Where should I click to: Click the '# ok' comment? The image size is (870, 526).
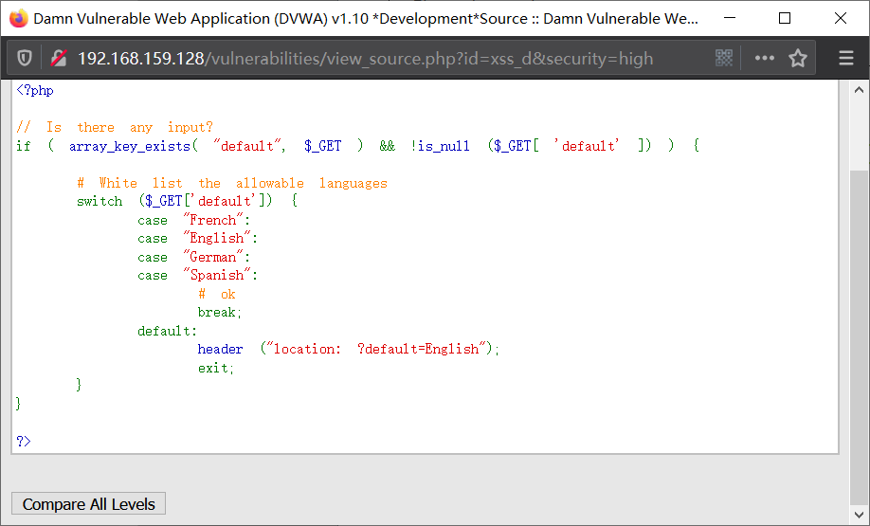[x=217, y=294]
